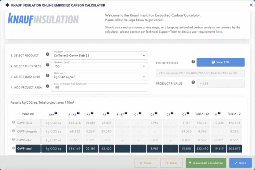Image resolution: width=255 pixels, height=170 pixels.
Task: Click GWP-total C4 value 51.810
Action: (186, 149)
